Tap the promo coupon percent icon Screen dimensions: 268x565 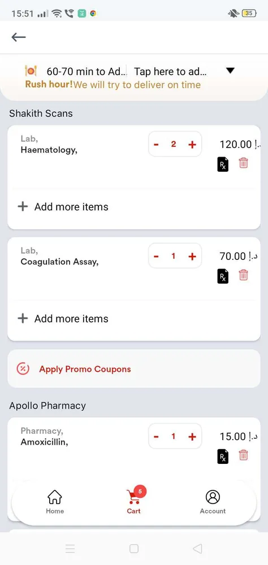coord(23,369)
